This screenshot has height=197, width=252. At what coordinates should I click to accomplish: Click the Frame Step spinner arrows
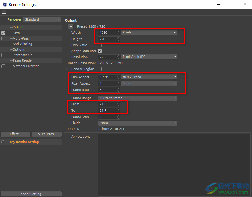click(x=119, y=117)
